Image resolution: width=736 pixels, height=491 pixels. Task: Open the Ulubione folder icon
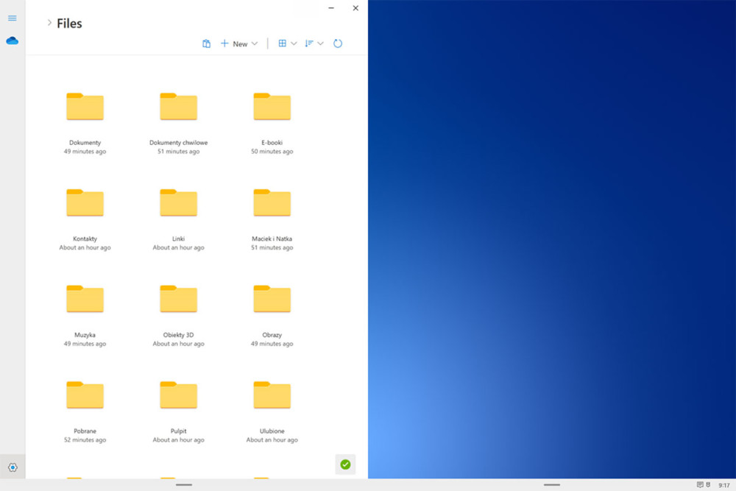[272, 395]
